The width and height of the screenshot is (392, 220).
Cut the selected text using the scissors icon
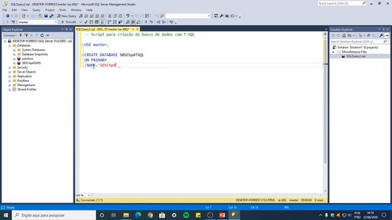(x=110, y=16)
